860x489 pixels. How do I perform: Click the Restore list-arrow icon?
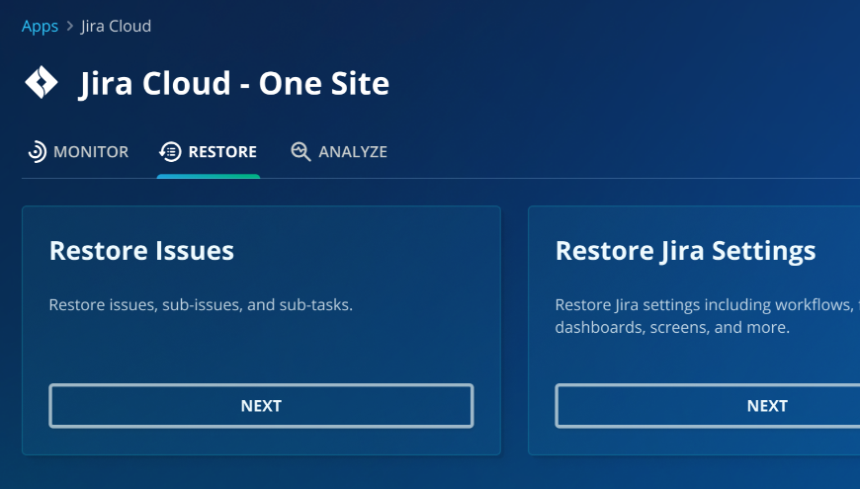pyautogui.click(x=170, y=152)
